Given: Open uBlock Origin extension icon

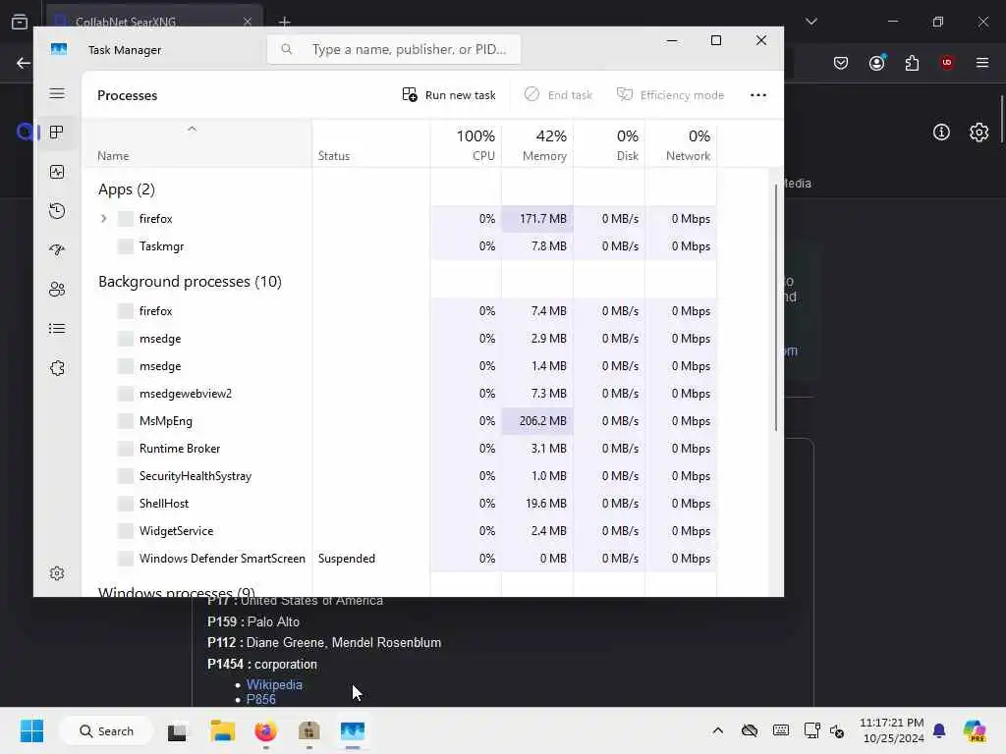Looking at the screenshot, I should coord(947,63).
